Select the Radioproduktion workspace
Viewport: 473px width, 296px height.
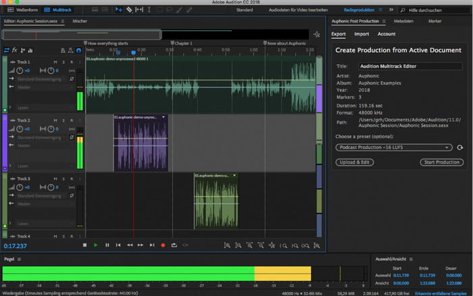tap(359, 10)
